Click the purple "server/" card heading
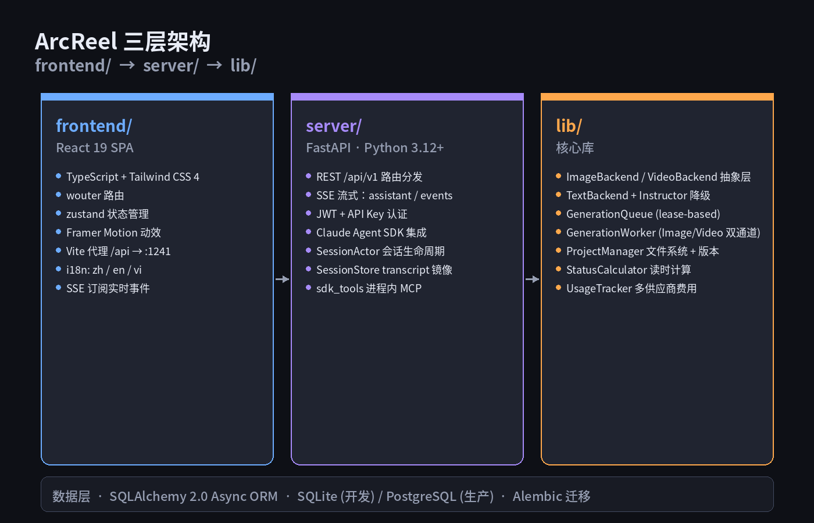 tap(334, 126)
